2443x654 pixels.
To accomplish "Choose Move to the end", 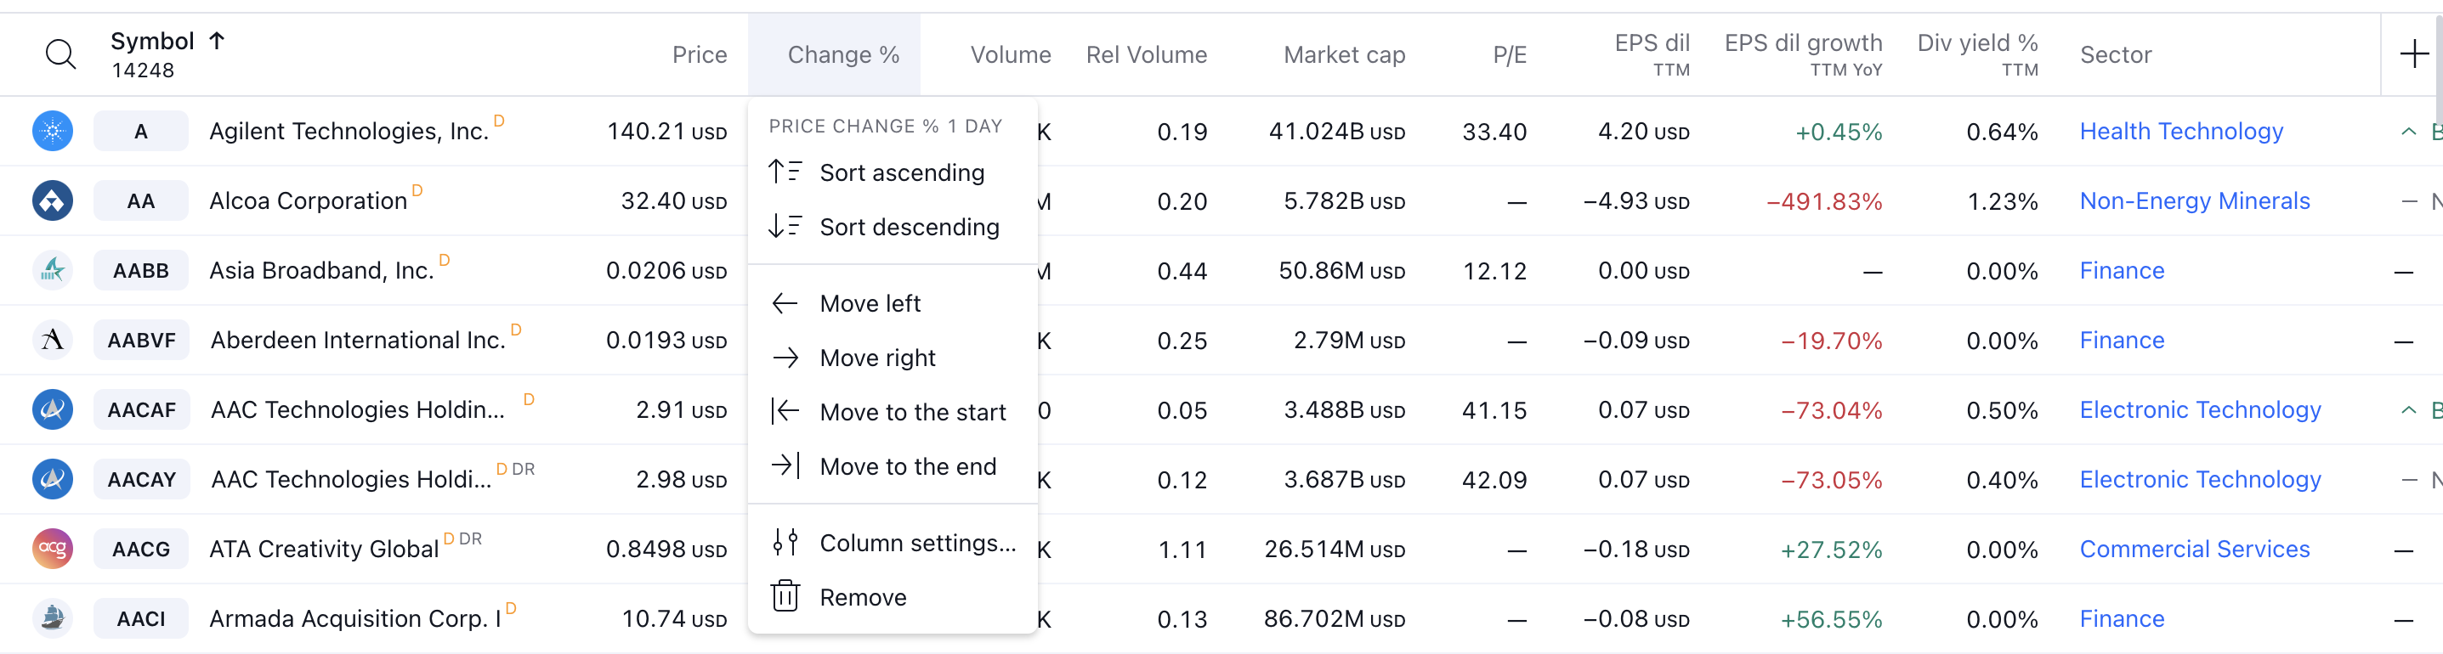I will click(x=908, y=466).
